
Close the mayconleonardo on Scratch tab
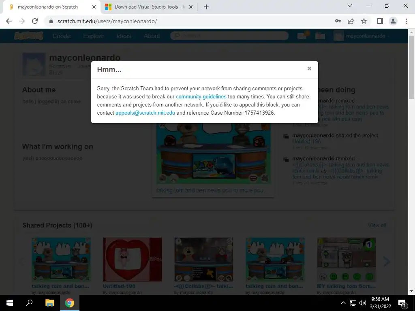point(94,7)
